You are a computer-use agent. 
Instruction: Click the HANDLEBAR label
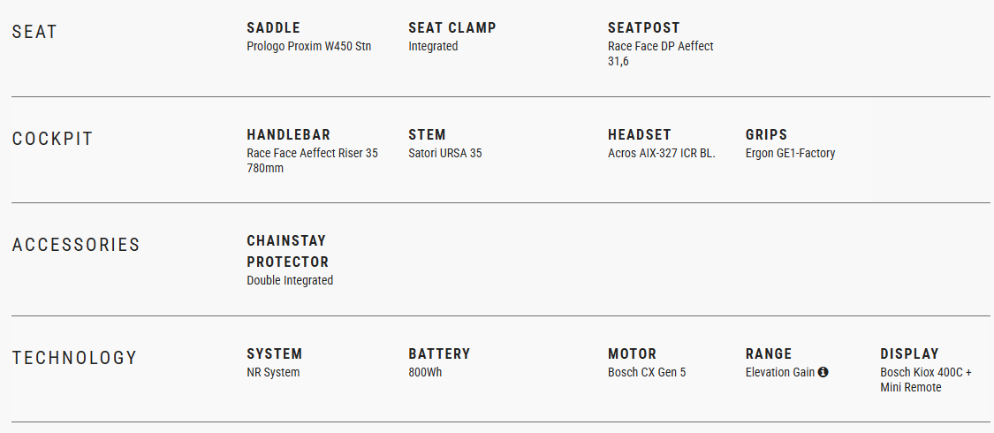pos(289,135)
